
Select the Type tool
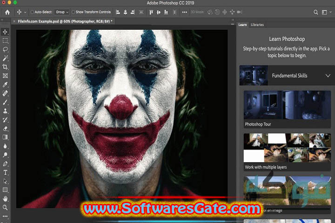pyautogui.click(x=5, y=172)
